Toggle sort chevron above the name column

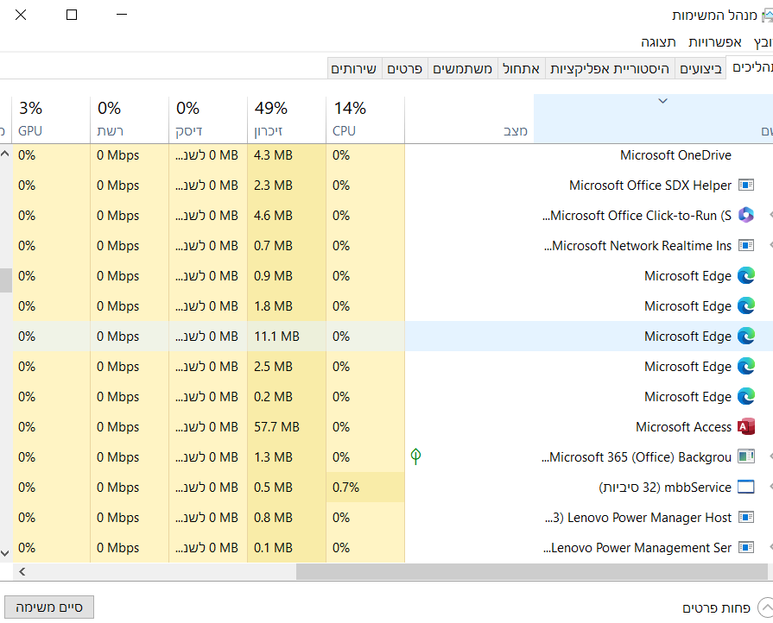point(662,101)
